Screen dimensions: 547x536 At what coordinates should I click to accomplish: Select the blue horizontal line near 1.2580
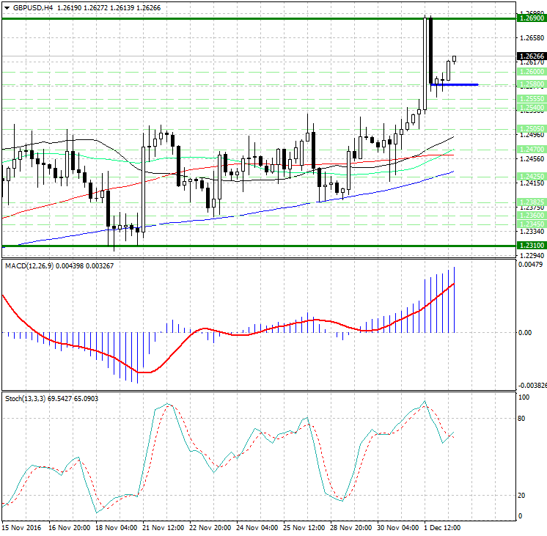455,84
